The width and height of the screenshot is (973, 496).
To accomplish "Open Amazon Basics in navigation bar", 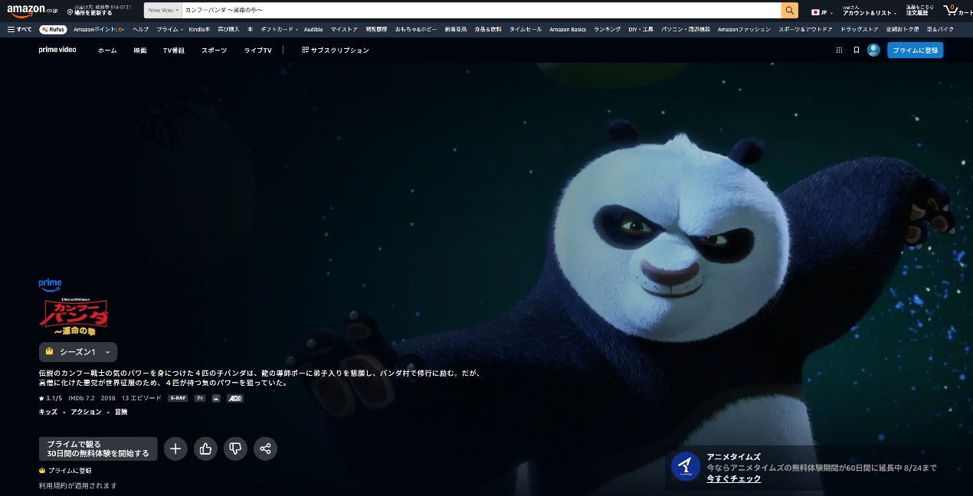I will click(568, 29).
